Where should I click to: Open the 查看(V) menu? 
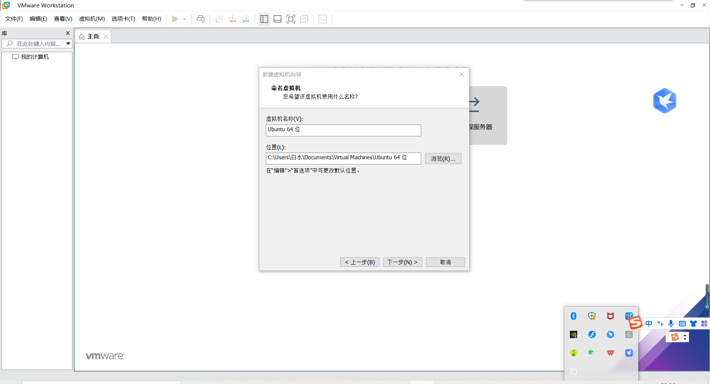pos(63,19)
